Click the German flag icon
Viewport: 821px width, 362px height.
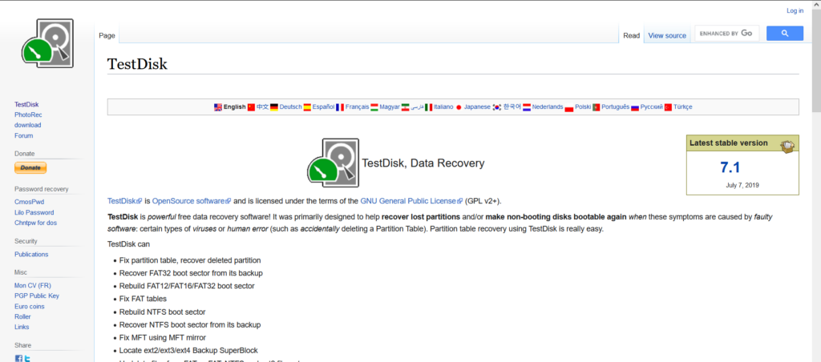click(x=274, y=107)
